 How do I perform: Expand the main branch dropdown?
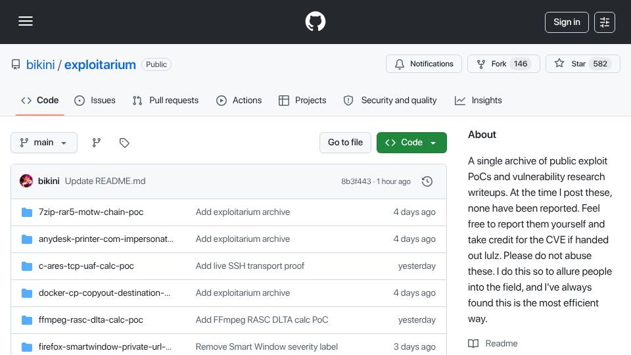44,143
